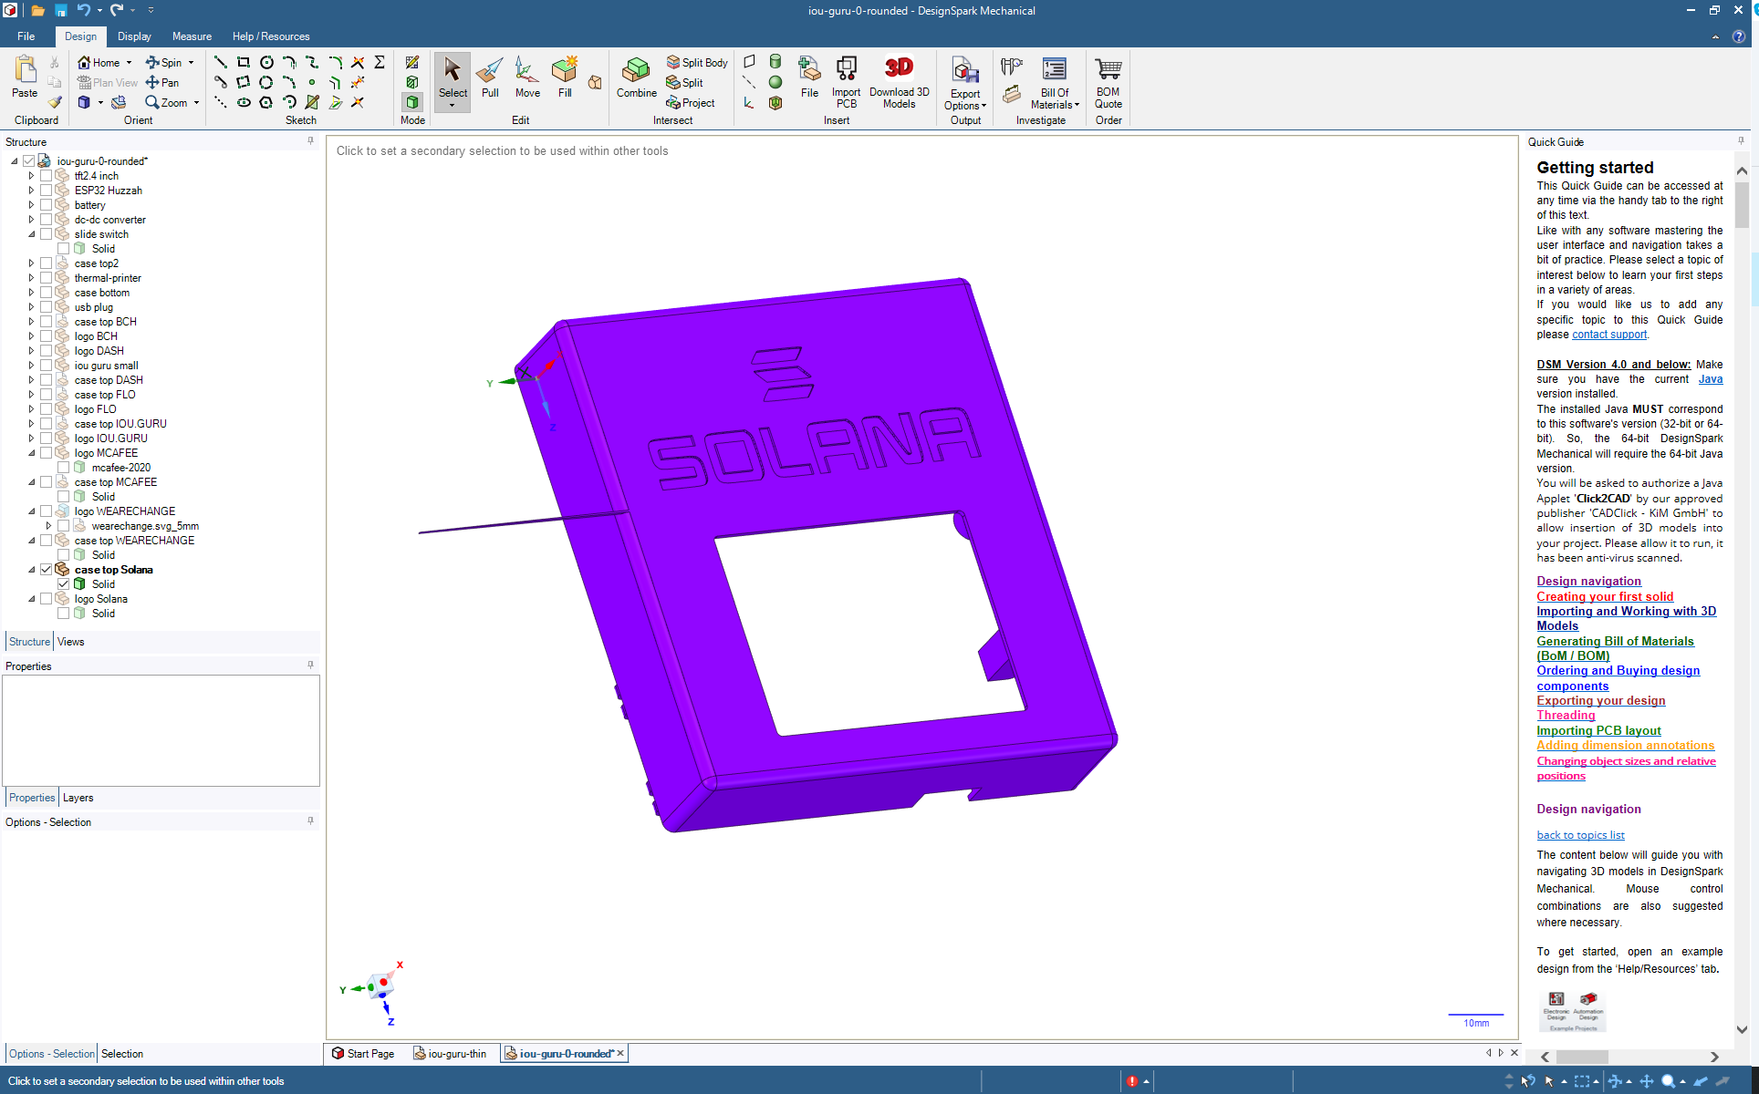The width and height of the screenshot is (1759, 1094).
Task: Collapse the logo MCAFEE node
Action: pos(31,453)
